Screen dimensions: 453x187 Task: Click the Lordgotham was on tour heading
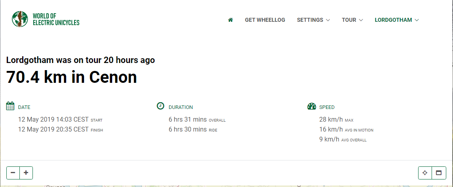pyautogui.click(x=80, y=60)
